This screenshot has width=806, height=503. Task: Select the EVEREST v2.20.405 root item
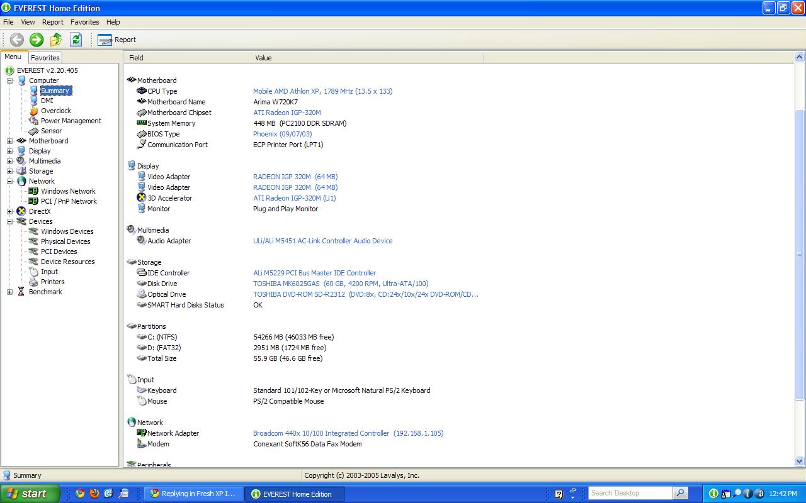[47, 70]
